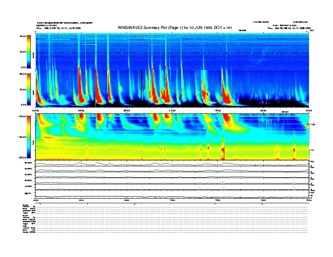Select the 20:00 time axis label under RAD1
The width and height of the screenshot is (333, 257).
click(263, 110)
